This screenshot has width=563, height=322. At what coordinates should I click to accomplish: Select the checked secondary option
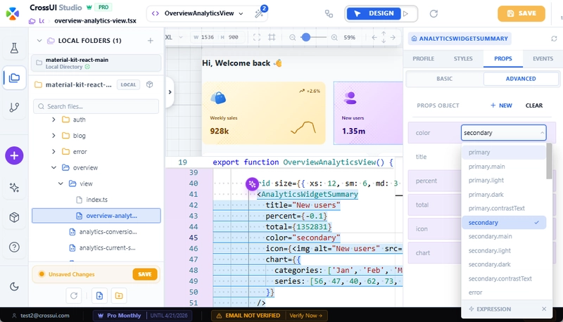point(503,222)
